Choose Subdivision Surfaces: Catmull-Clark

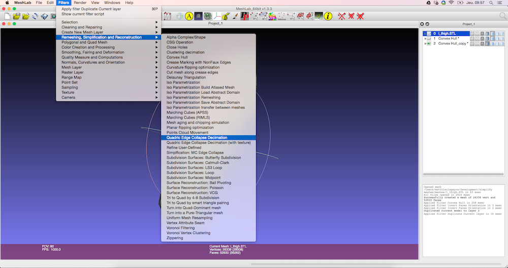[208, 163]
